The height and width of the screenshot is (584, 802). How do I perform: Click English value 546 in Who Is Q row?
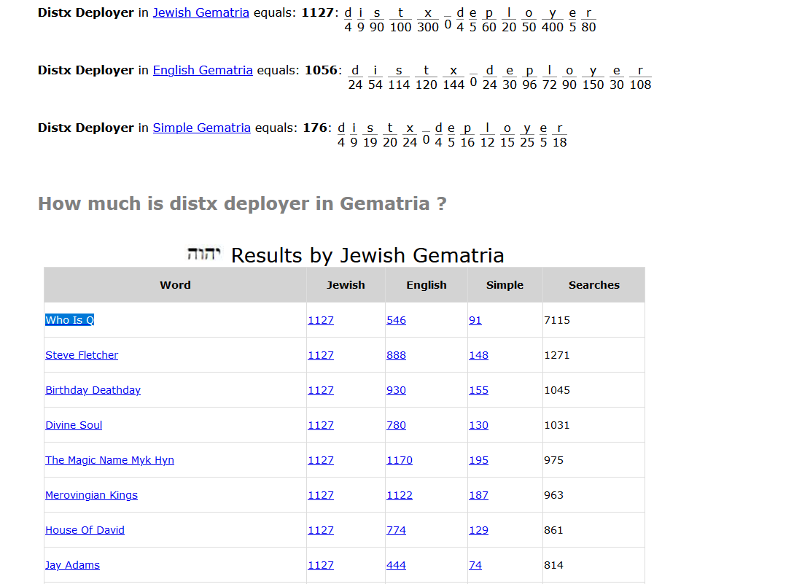pyautogui.click(x=397, y=320)
